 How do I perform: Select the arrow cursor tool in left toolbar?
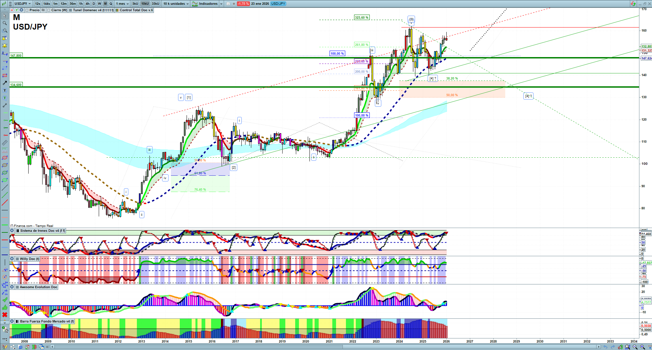[5, 16]
